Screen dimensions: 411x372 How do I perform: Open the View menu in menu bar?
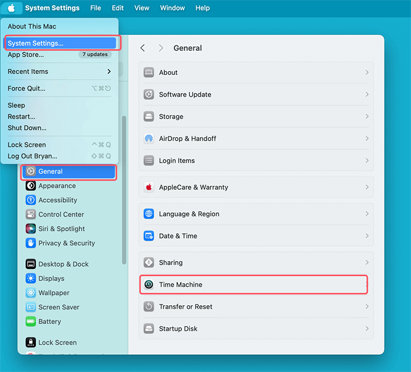coord(142,8)
